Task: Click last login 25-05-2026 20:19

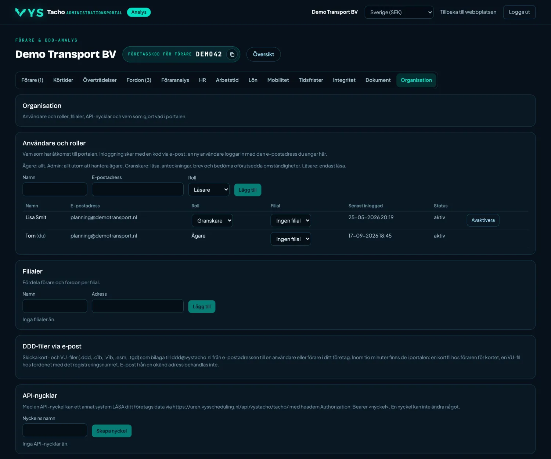Action: 371,217
